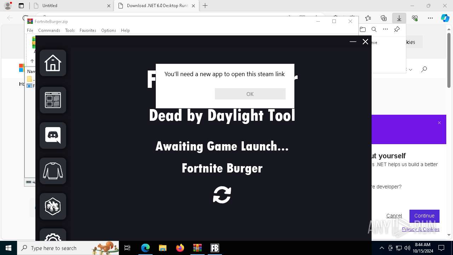Open the Tools menu in WinRAR
Image resolution: width=453 pixels, height=255 pixels.
(70, 30)
